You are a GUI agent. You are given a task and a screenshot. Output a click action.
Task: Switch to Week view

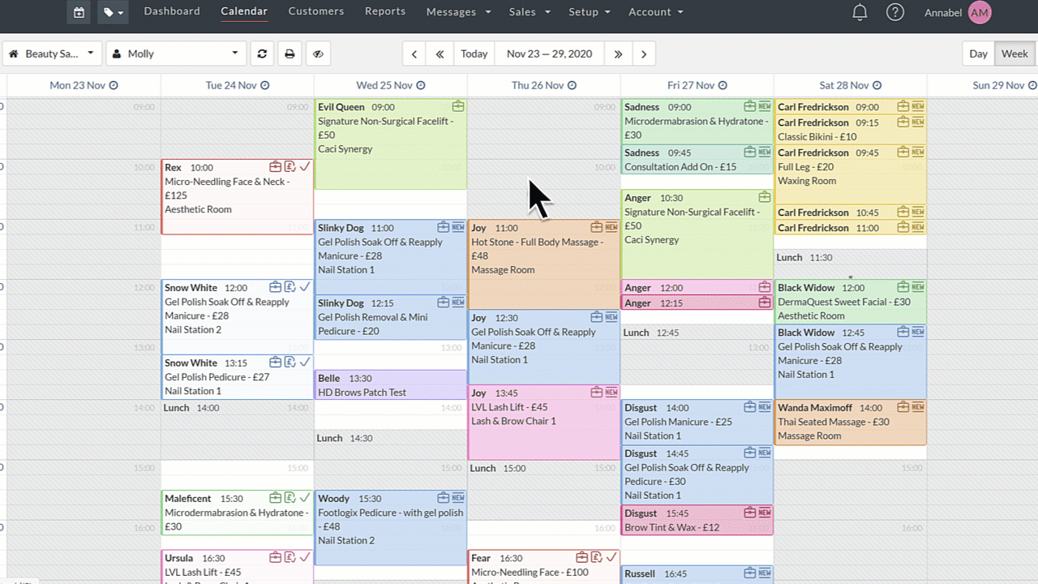pos(1014,54)
